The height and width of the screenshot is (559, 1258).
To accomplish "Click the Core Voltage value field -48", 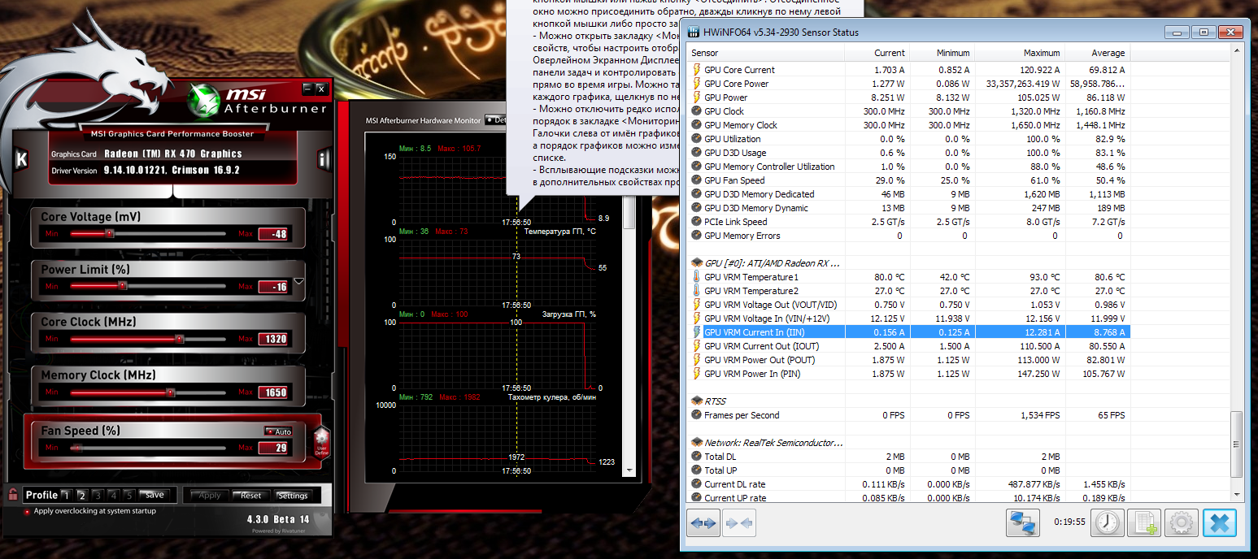I will point(275,235).
